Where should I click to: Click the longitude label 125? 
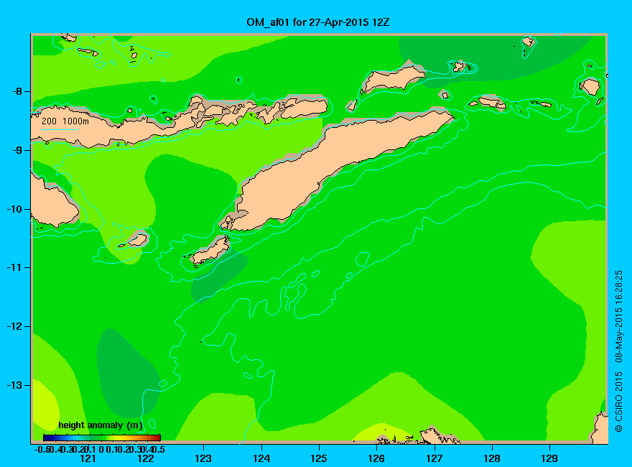319,458
